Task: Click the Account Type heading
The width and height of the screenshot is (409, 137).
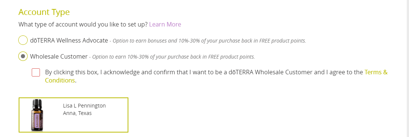Action: tap(44, 12)
